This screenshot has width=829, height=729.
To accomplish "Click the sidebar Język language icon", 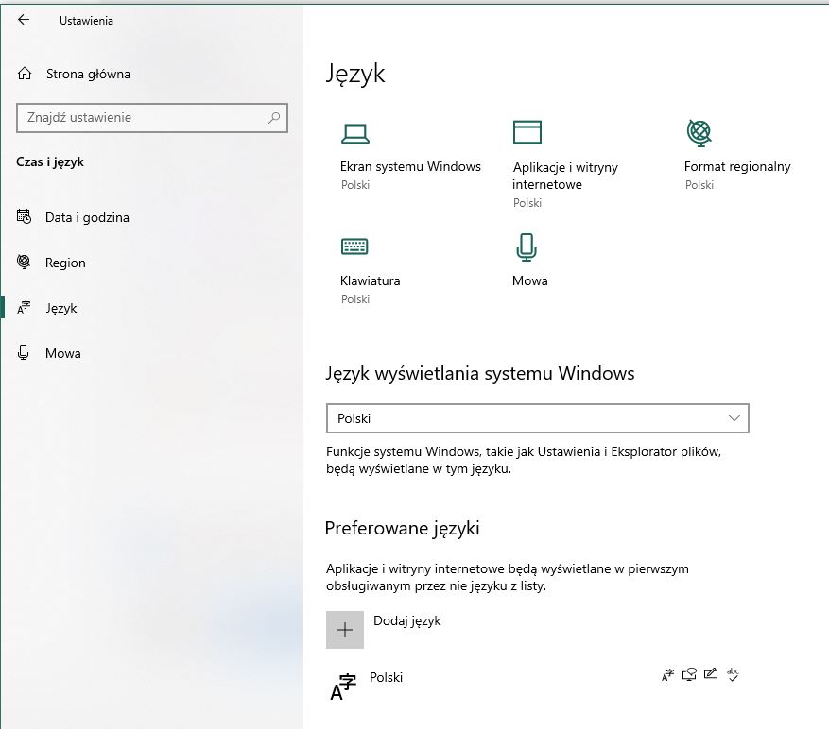I will tap(24, 308).
